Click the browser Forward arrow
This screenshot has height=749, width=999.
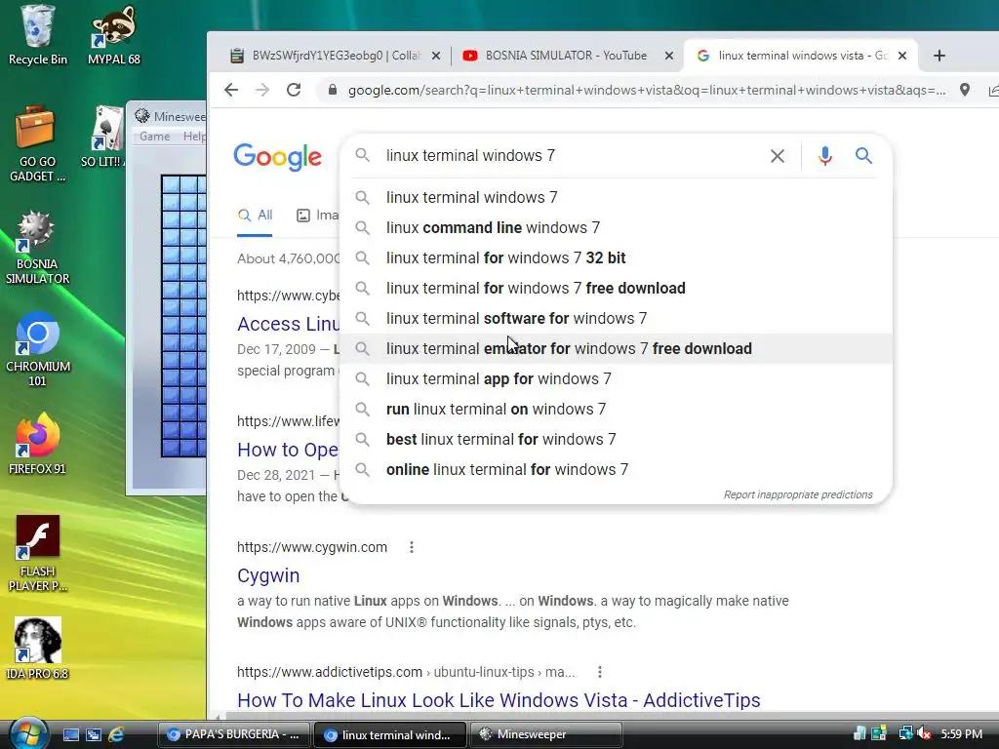click(262, 90)
